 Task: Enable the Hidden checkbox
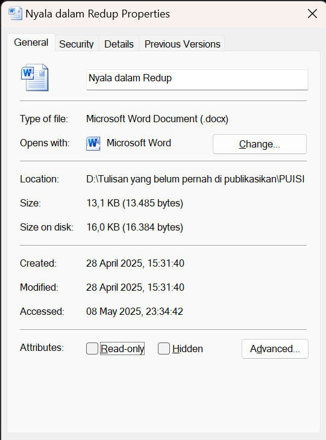[x=163, y=349]
